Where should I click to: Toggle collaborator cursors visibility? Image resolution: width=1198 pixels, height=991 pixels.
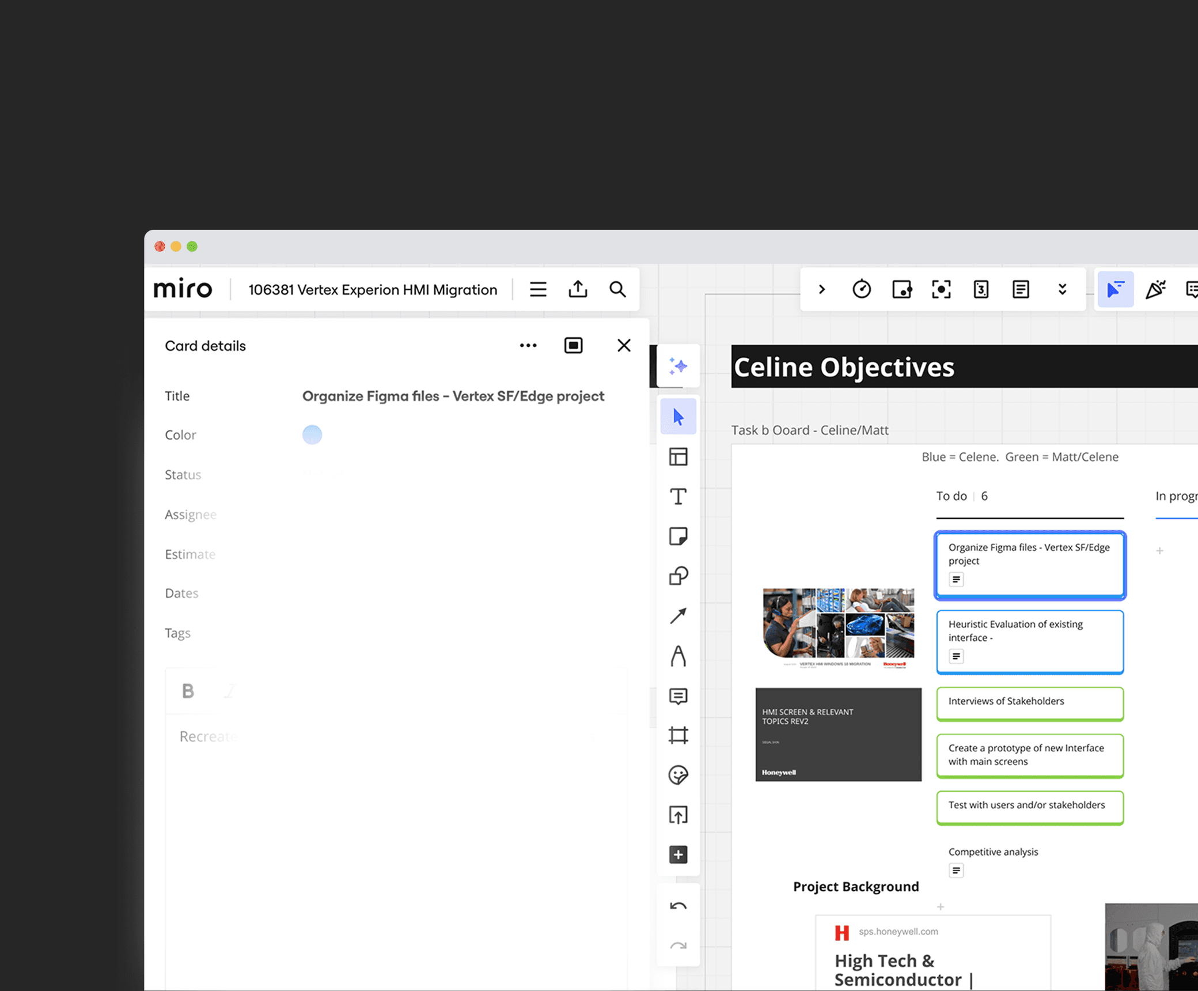pos(1115,289)
